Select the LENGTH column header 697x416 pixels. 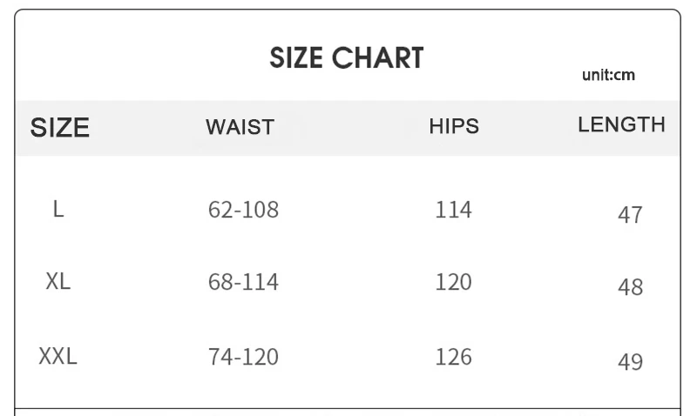coord(621,124)
